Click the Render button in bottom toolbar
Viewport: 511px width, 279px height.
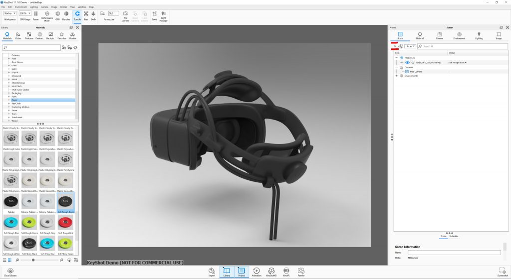coord(301,272)
